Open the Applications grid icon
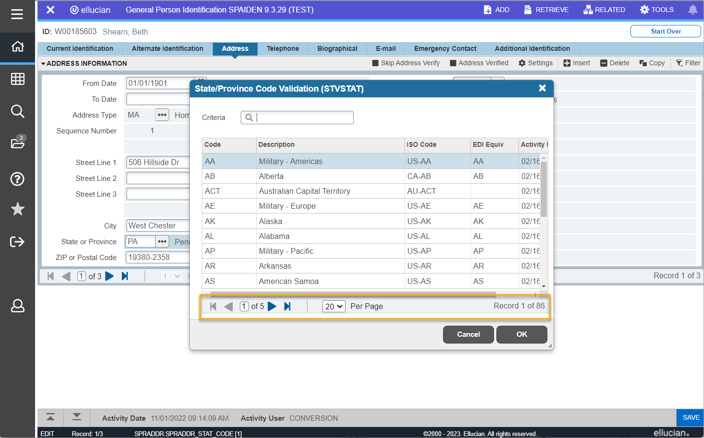Screen dimensions: 704x438 (x=18, y=79)
